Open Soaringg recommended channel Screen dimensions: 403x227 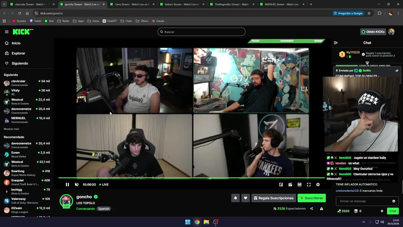point(27,173)
